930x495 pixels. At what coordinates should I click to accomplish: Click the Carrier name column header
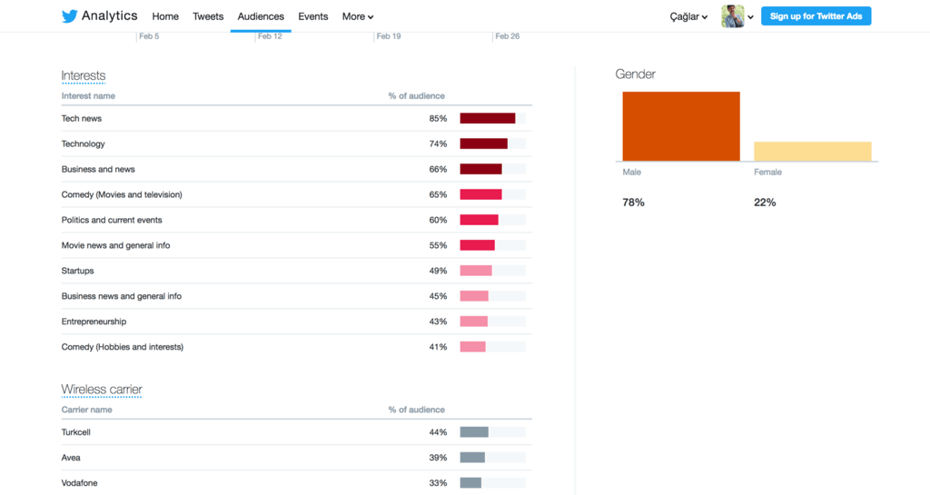tap(86, 410)
